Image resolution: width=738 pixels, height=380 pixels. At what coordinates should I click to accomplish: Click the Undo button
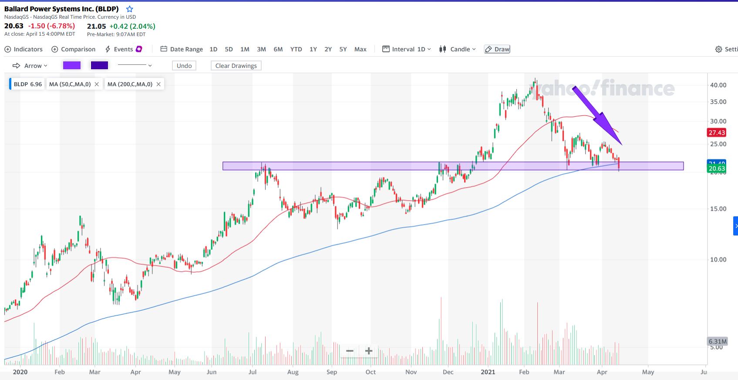pos(184,66)
